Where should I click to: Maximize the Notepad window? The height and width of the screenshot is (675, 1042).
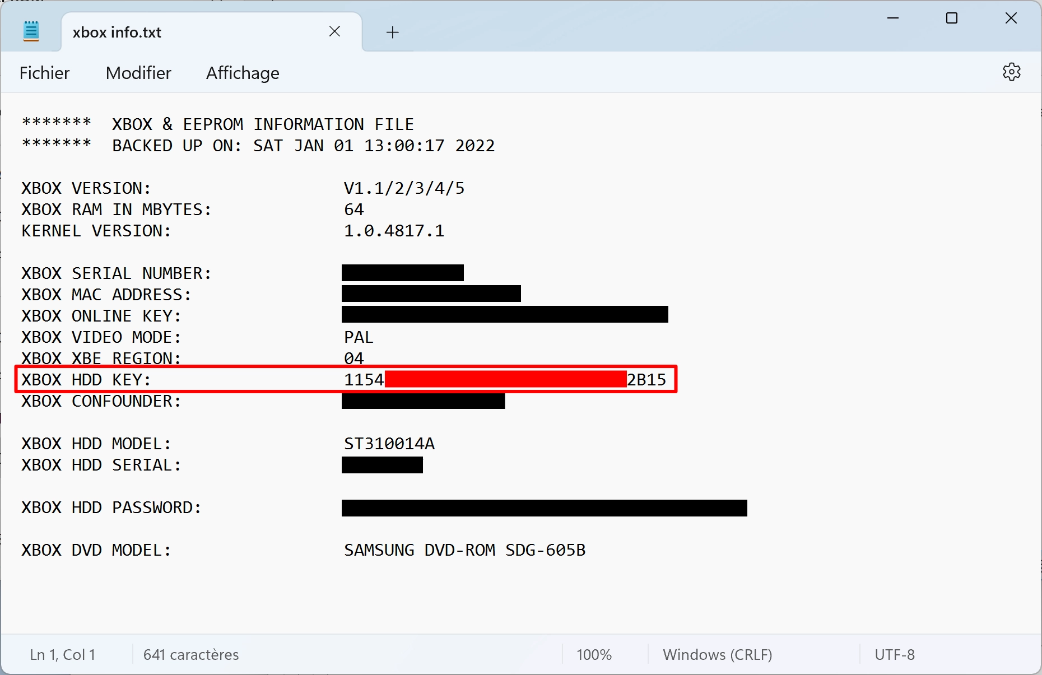[x=952, y=18]
